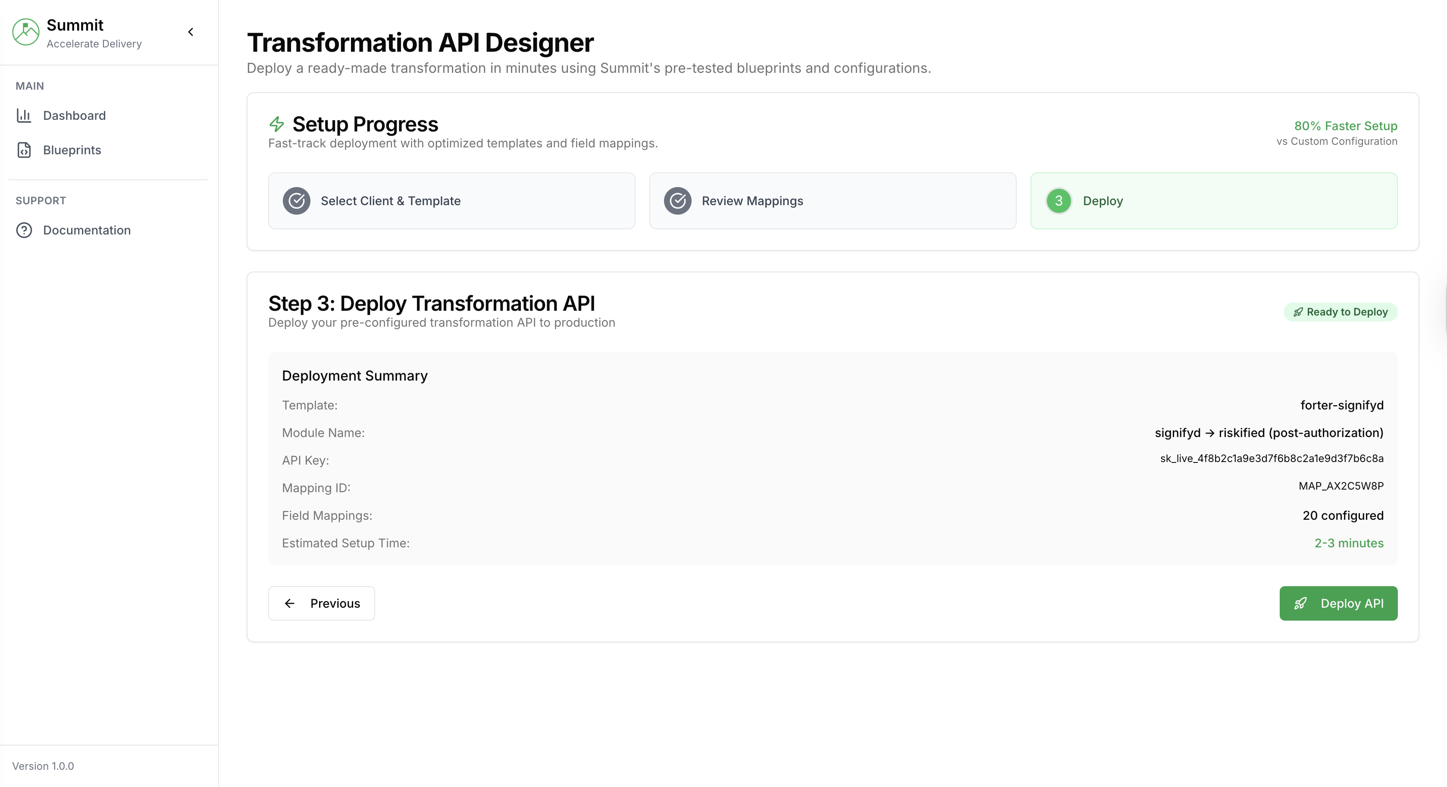Go back with the Previous button
The height and width of the screenshot is (787, 1447).
(x=321, y=603)
